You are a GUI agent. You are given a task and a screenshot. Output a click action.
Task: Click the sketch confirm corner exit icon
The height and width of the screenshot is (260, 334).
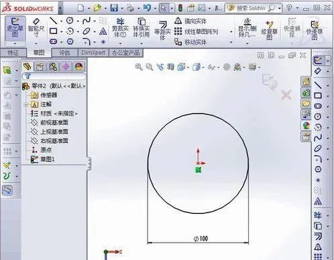(270, 82)
